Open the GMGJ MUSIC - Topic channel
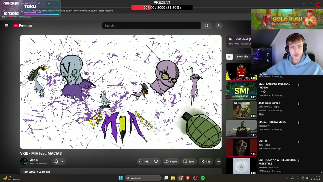This screenshot has height=182, width=323. pyautogui.click(x=269, y=107)
